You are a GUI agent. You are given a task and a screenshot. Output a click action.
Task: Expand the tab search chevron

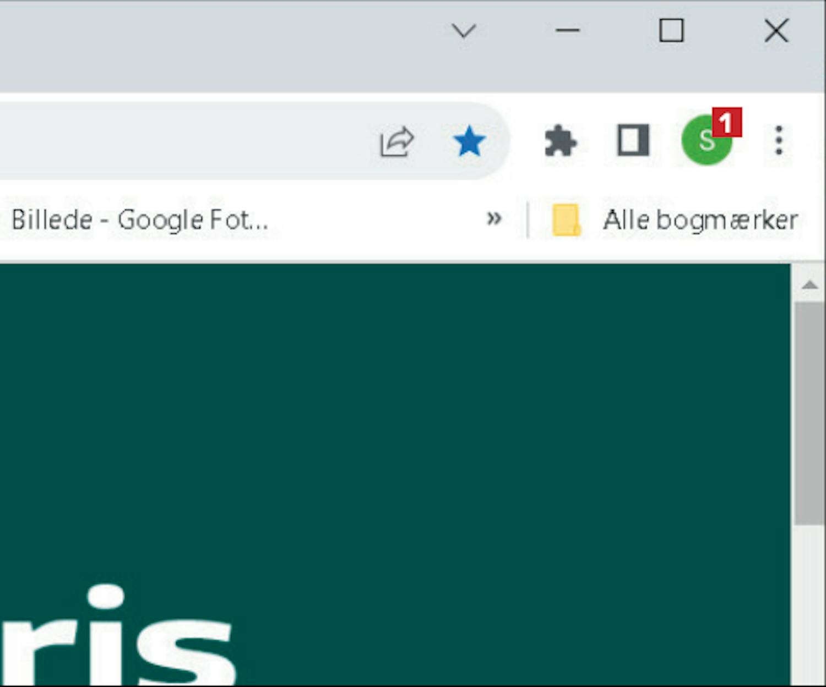pyautogui.click(x=464, y=31)
